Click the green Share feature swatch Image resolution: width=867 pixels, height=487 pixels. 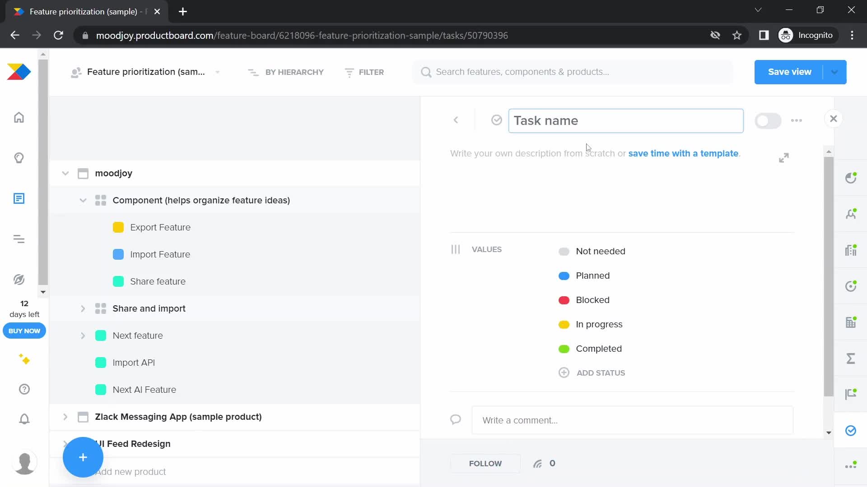click(118, 281)
